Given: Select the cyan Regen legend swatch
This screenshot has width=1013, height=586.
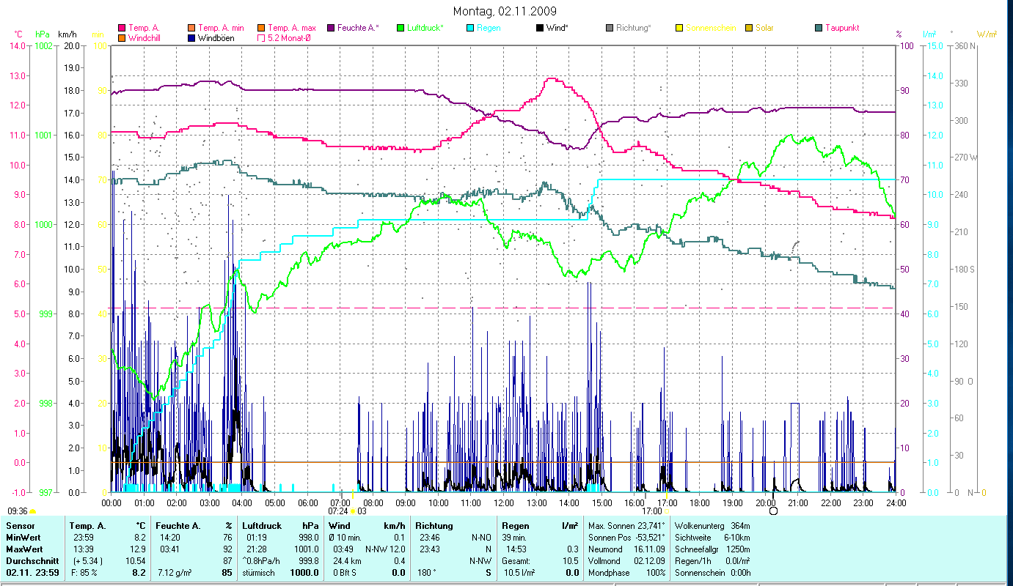Looking at the screenshot, I should 470,28.
